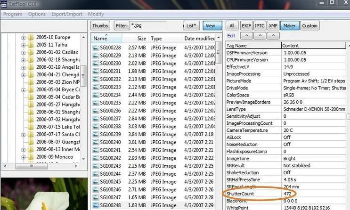
Task: Show IPTC metadata tags
Action: tap(260, 26)
